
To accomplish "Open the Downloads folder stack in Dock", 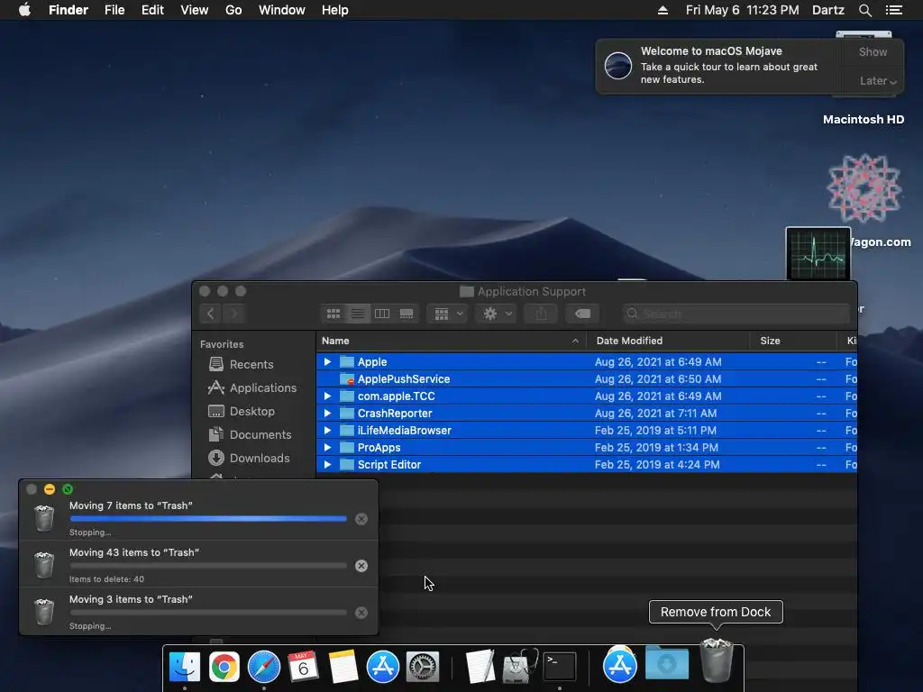I will pyautogui.click(x=667, y=664).
